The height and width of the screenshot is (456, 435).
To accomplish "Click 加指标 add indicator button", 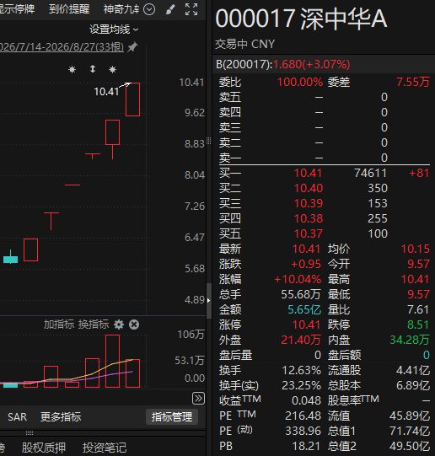I will tap(59, 325).
